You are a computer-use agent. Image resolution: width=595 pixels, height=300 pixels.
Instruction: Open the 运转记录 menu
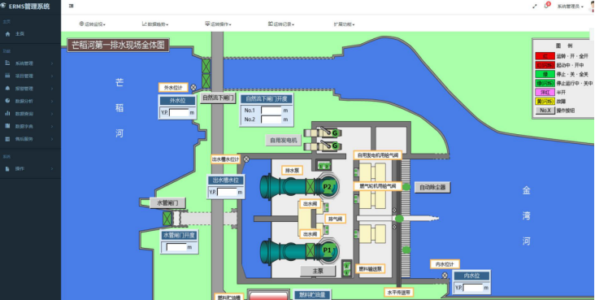click(x=281, y=24)
